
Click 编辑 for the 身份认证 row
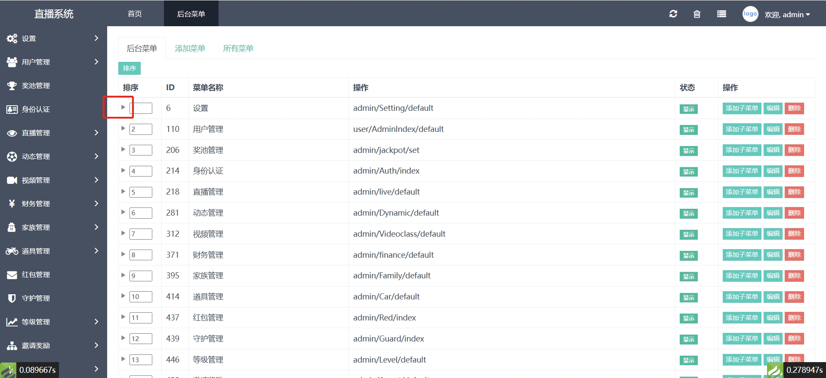(x=773, y=171)
